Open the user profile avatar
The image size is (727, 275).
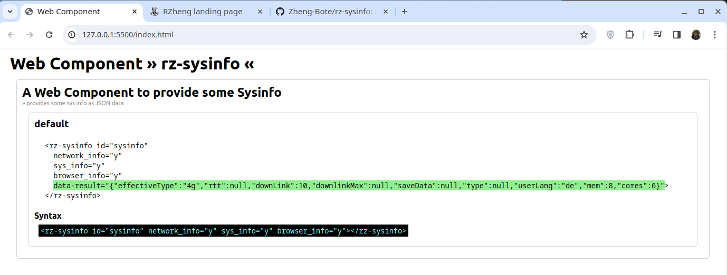point(696,35)
